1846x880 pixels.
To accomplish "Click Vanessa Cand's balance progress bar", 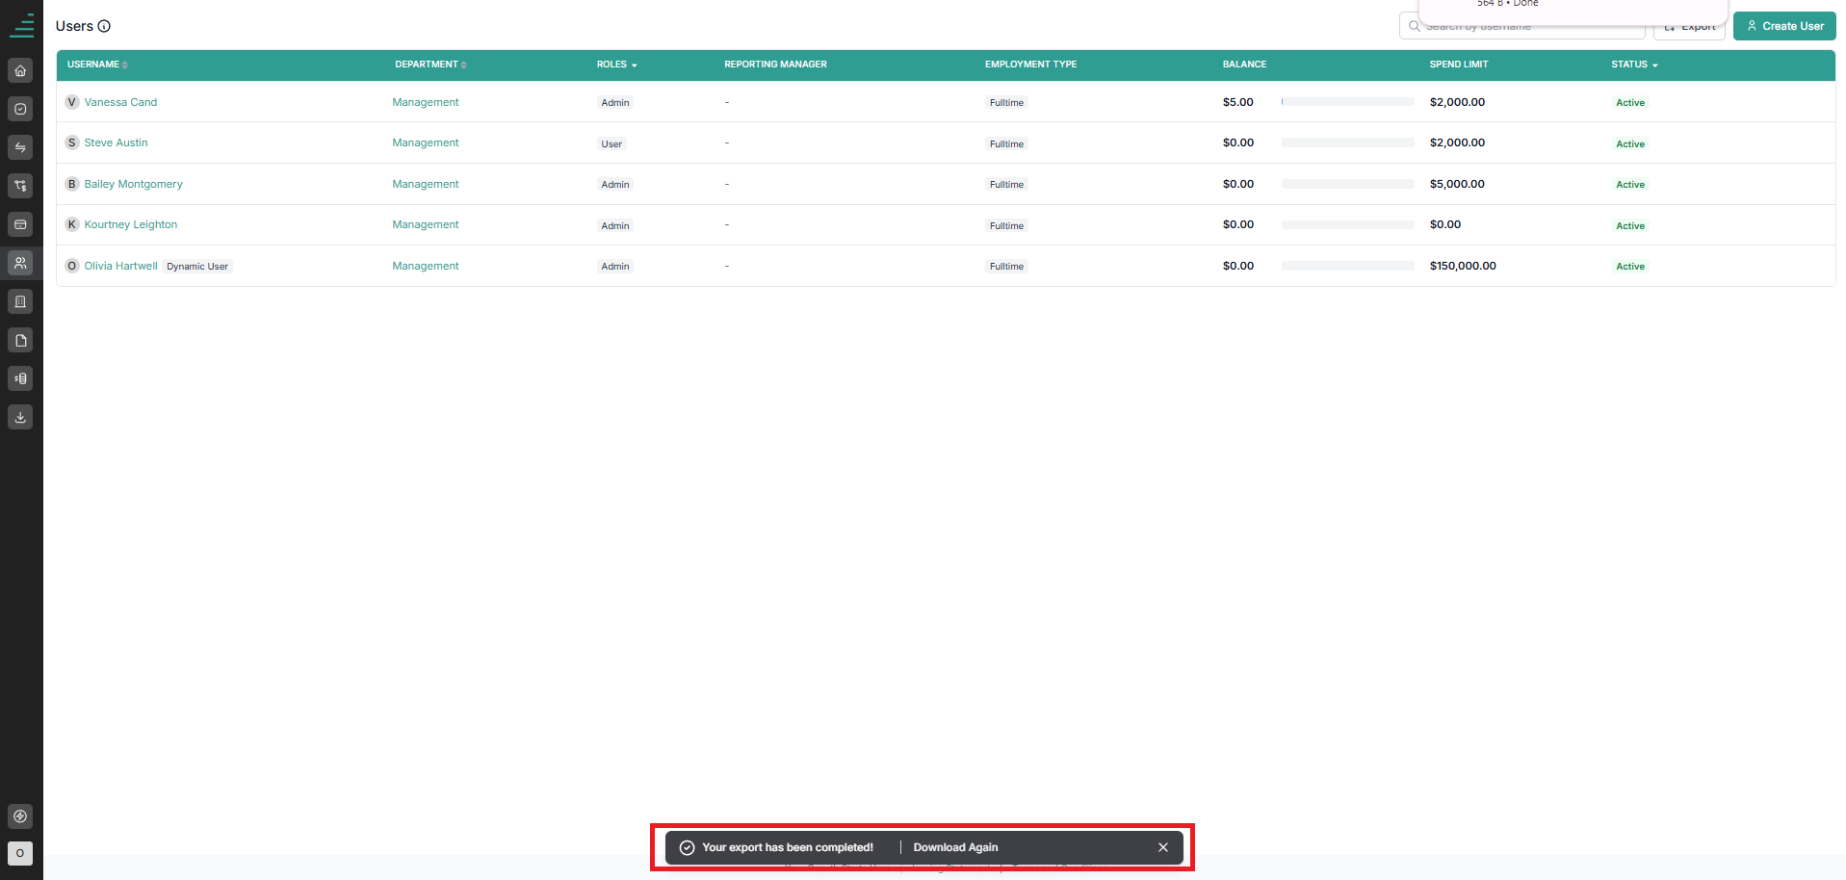I will tap(1347, 102).
